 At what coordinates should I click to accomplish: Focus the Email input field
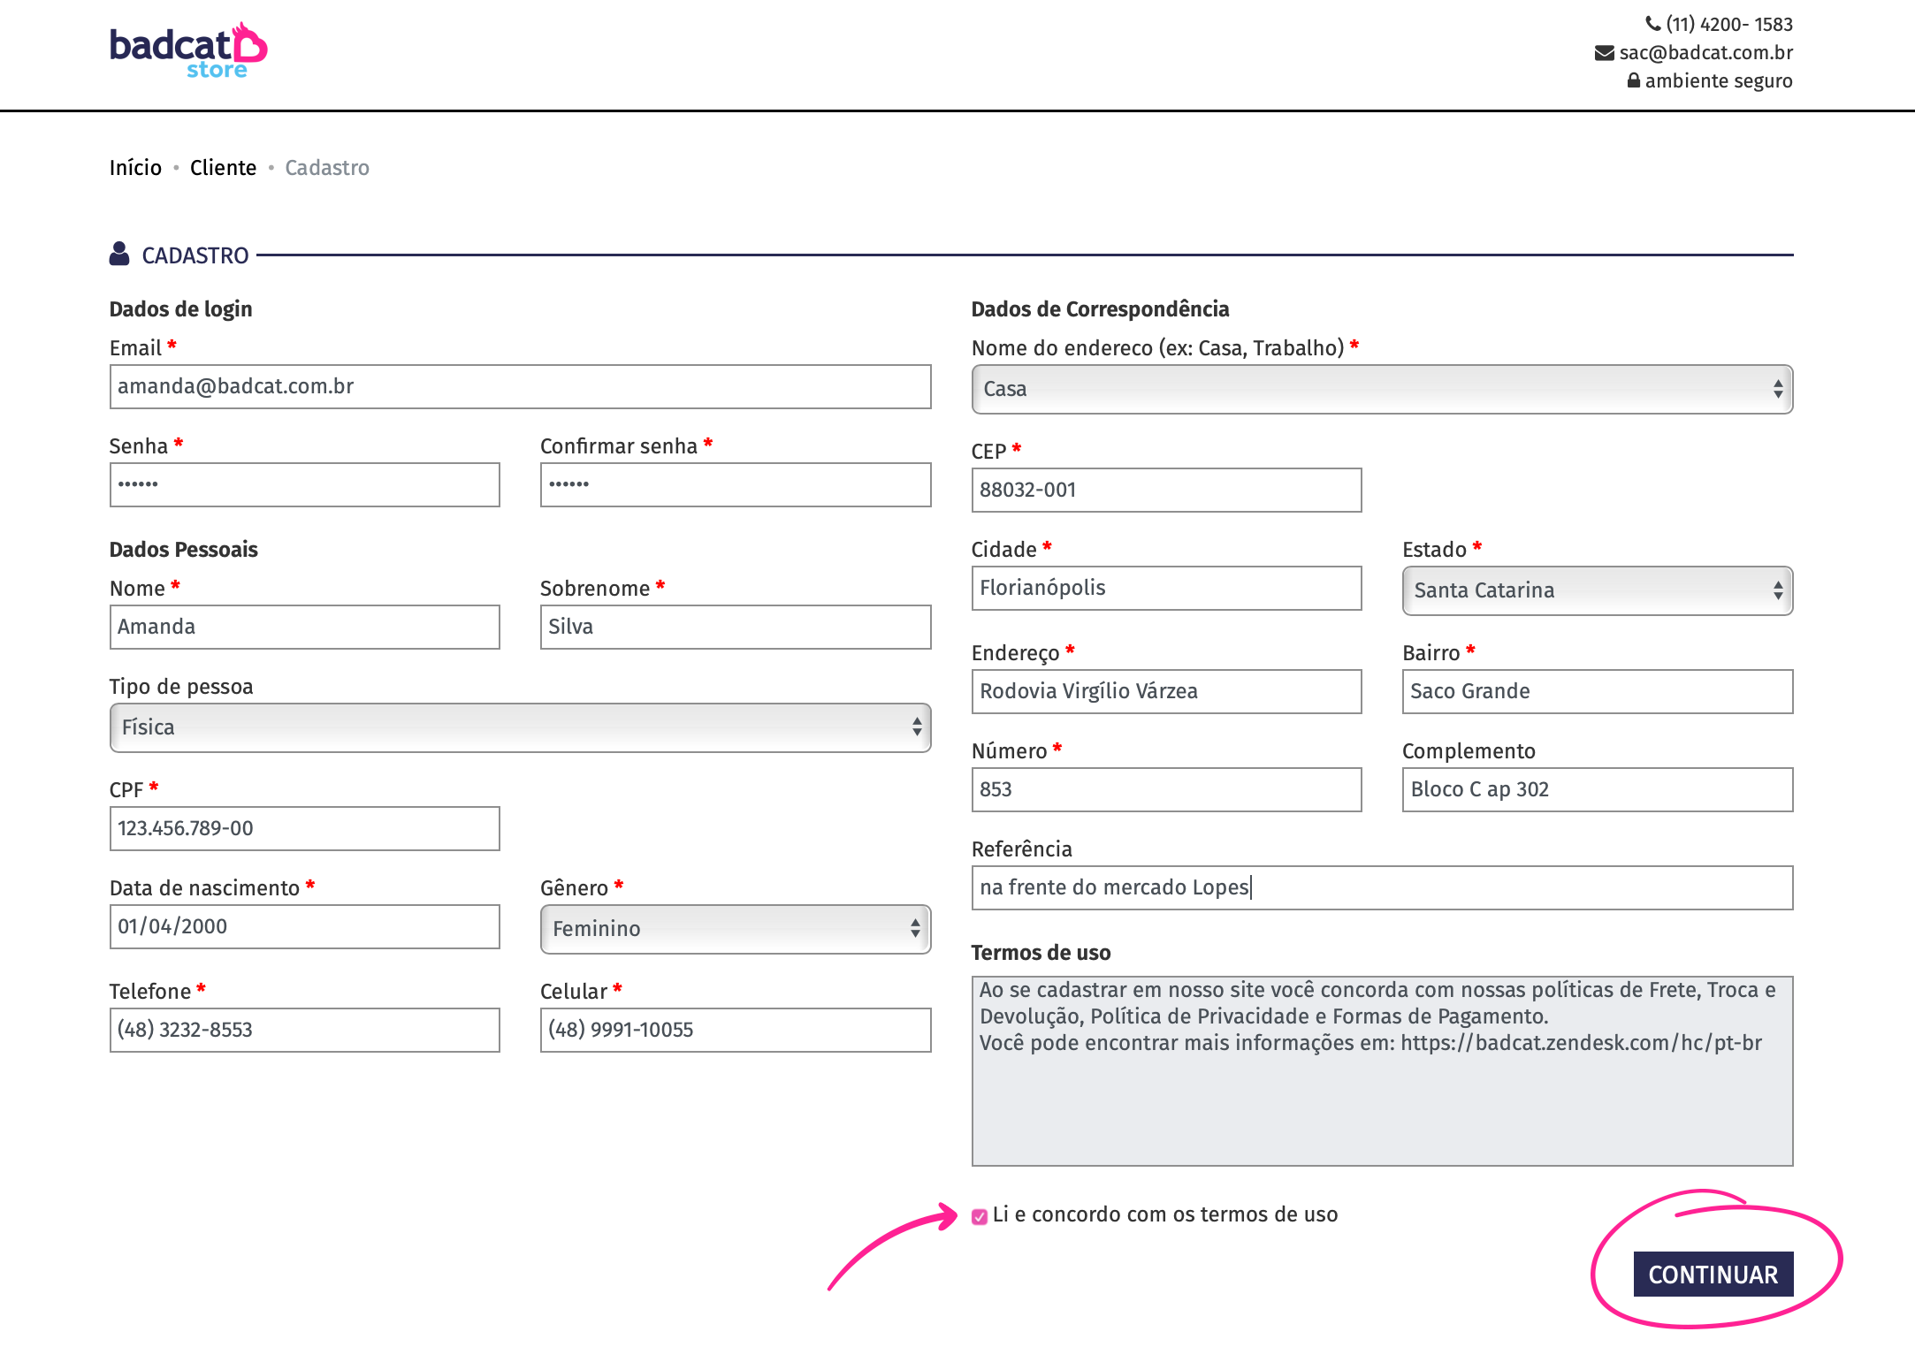click(x=520, y=386)
